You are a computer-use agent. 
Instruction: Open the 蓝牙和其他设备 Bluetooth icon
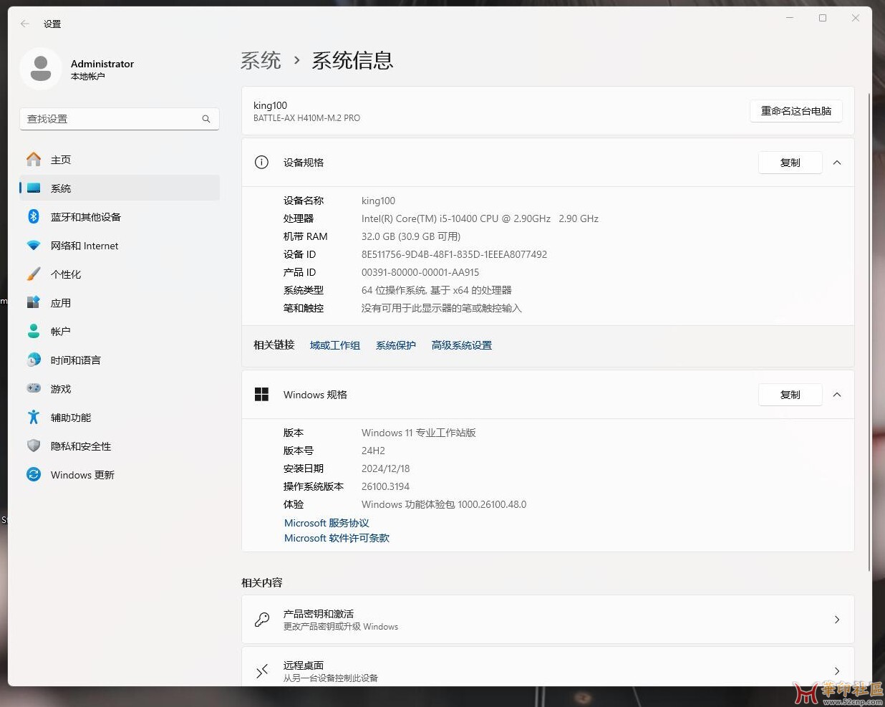click(x=34, y=216)
